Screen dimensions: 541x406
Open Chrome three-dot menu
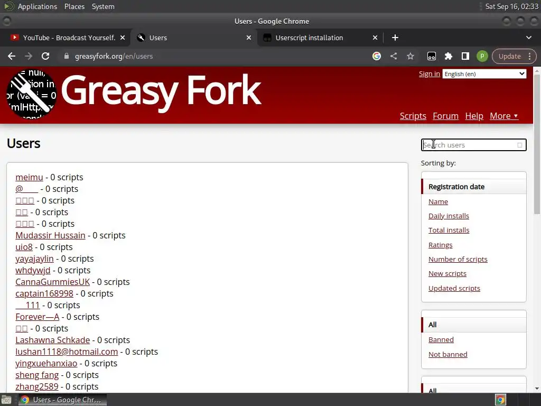pos(529,56)
